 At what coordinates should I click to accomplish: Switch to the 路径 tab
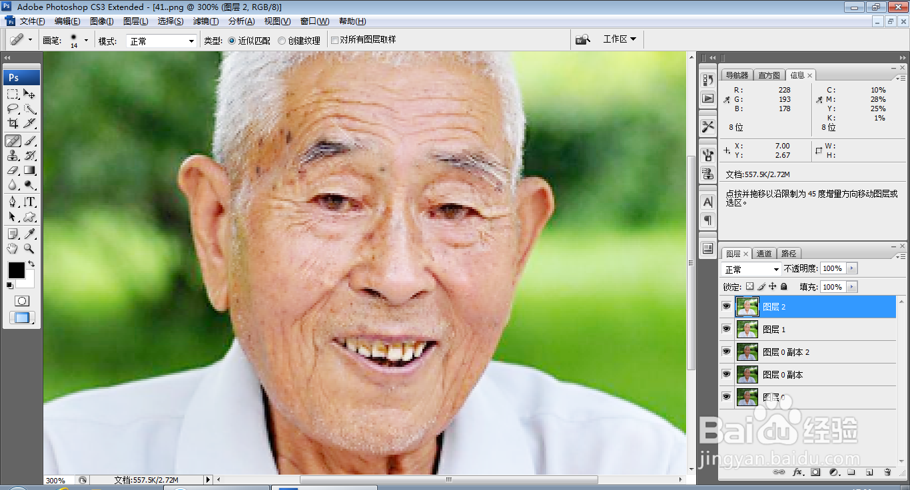789,254
